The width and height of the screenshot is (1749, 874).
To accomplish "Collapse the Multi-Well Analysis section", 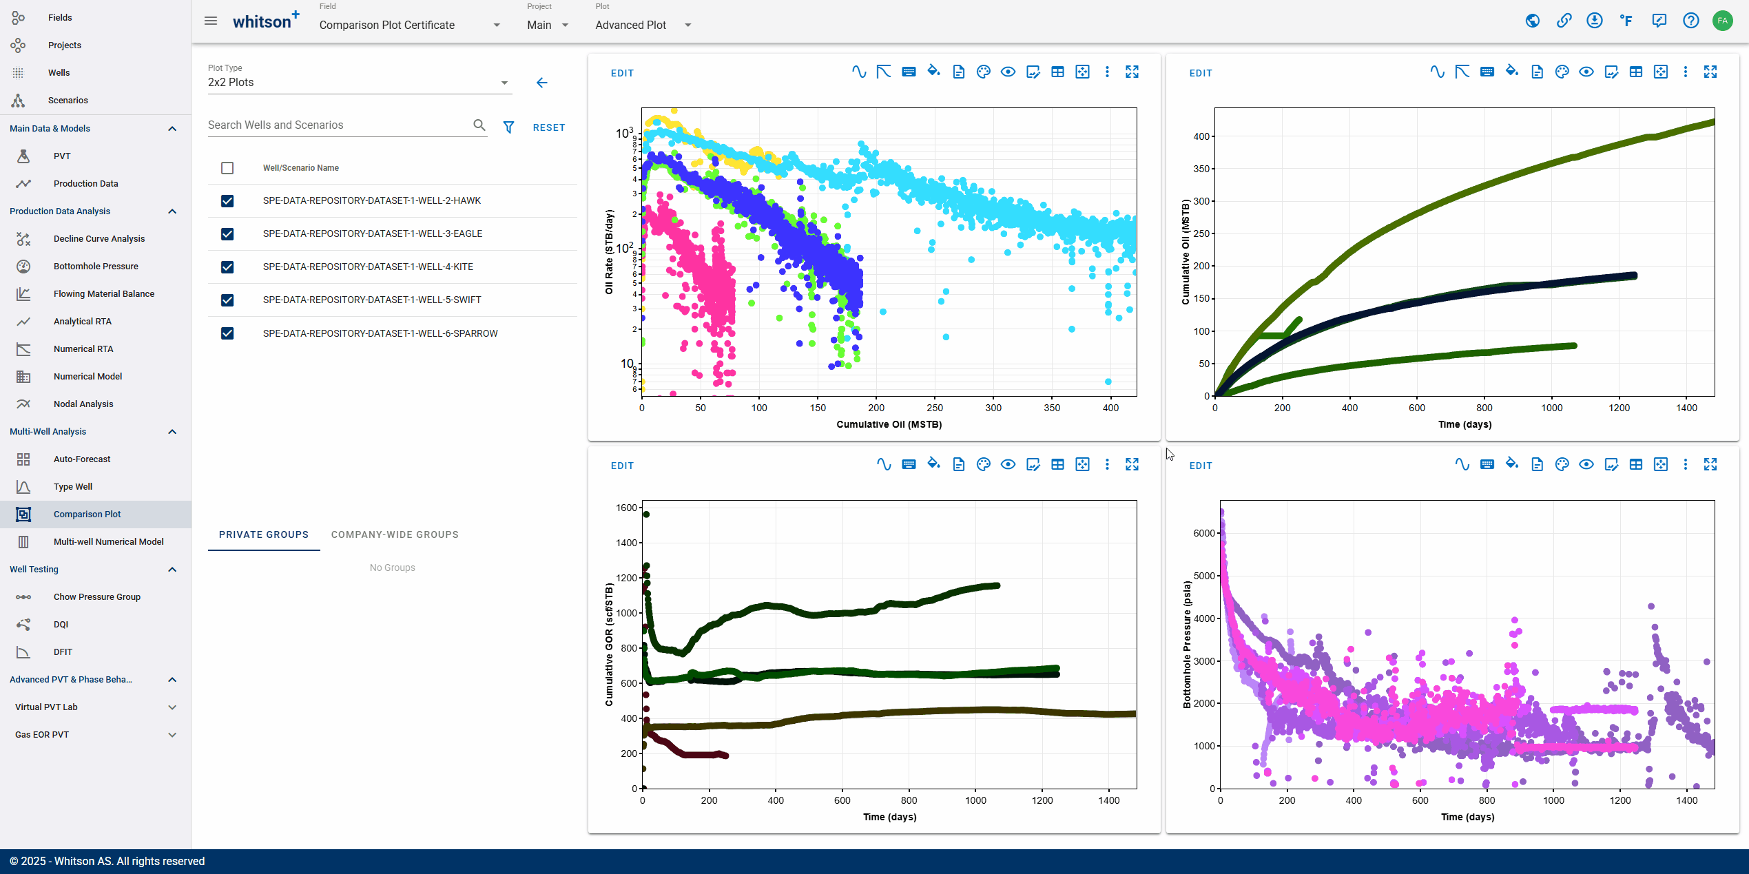I will point(172,432).
